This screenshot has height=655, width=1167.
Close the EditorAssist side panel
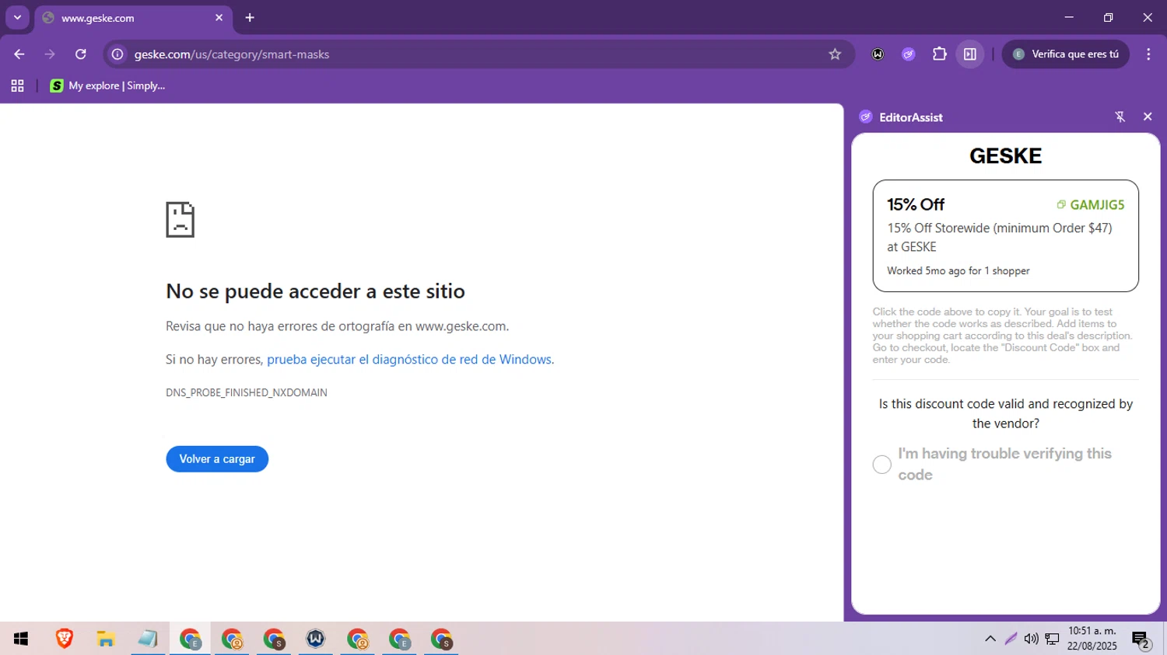1148,117
